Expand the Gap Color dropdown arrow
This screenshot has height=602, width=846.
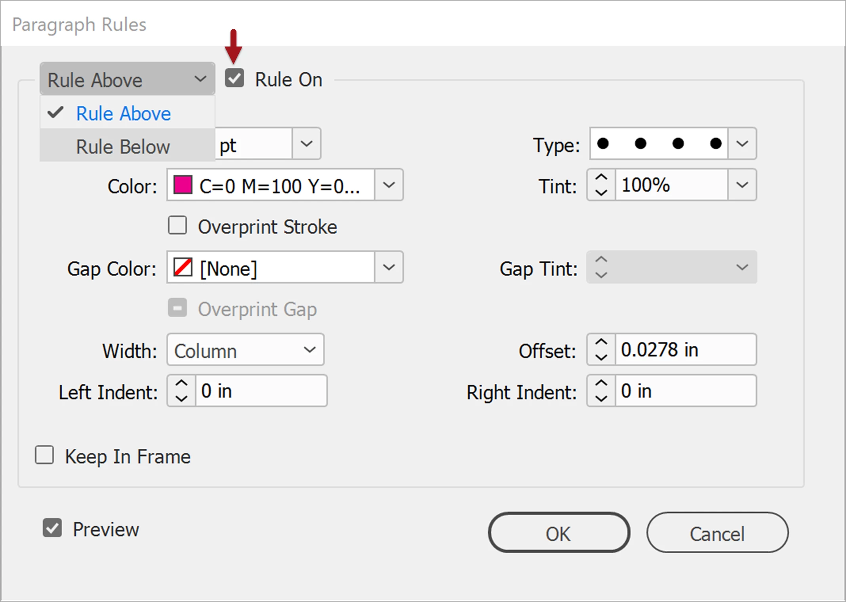389,267
